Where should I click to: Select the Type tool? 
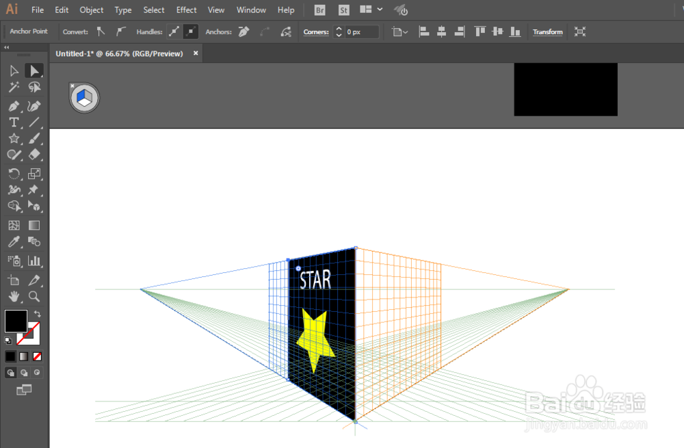[x=14, y=122]
